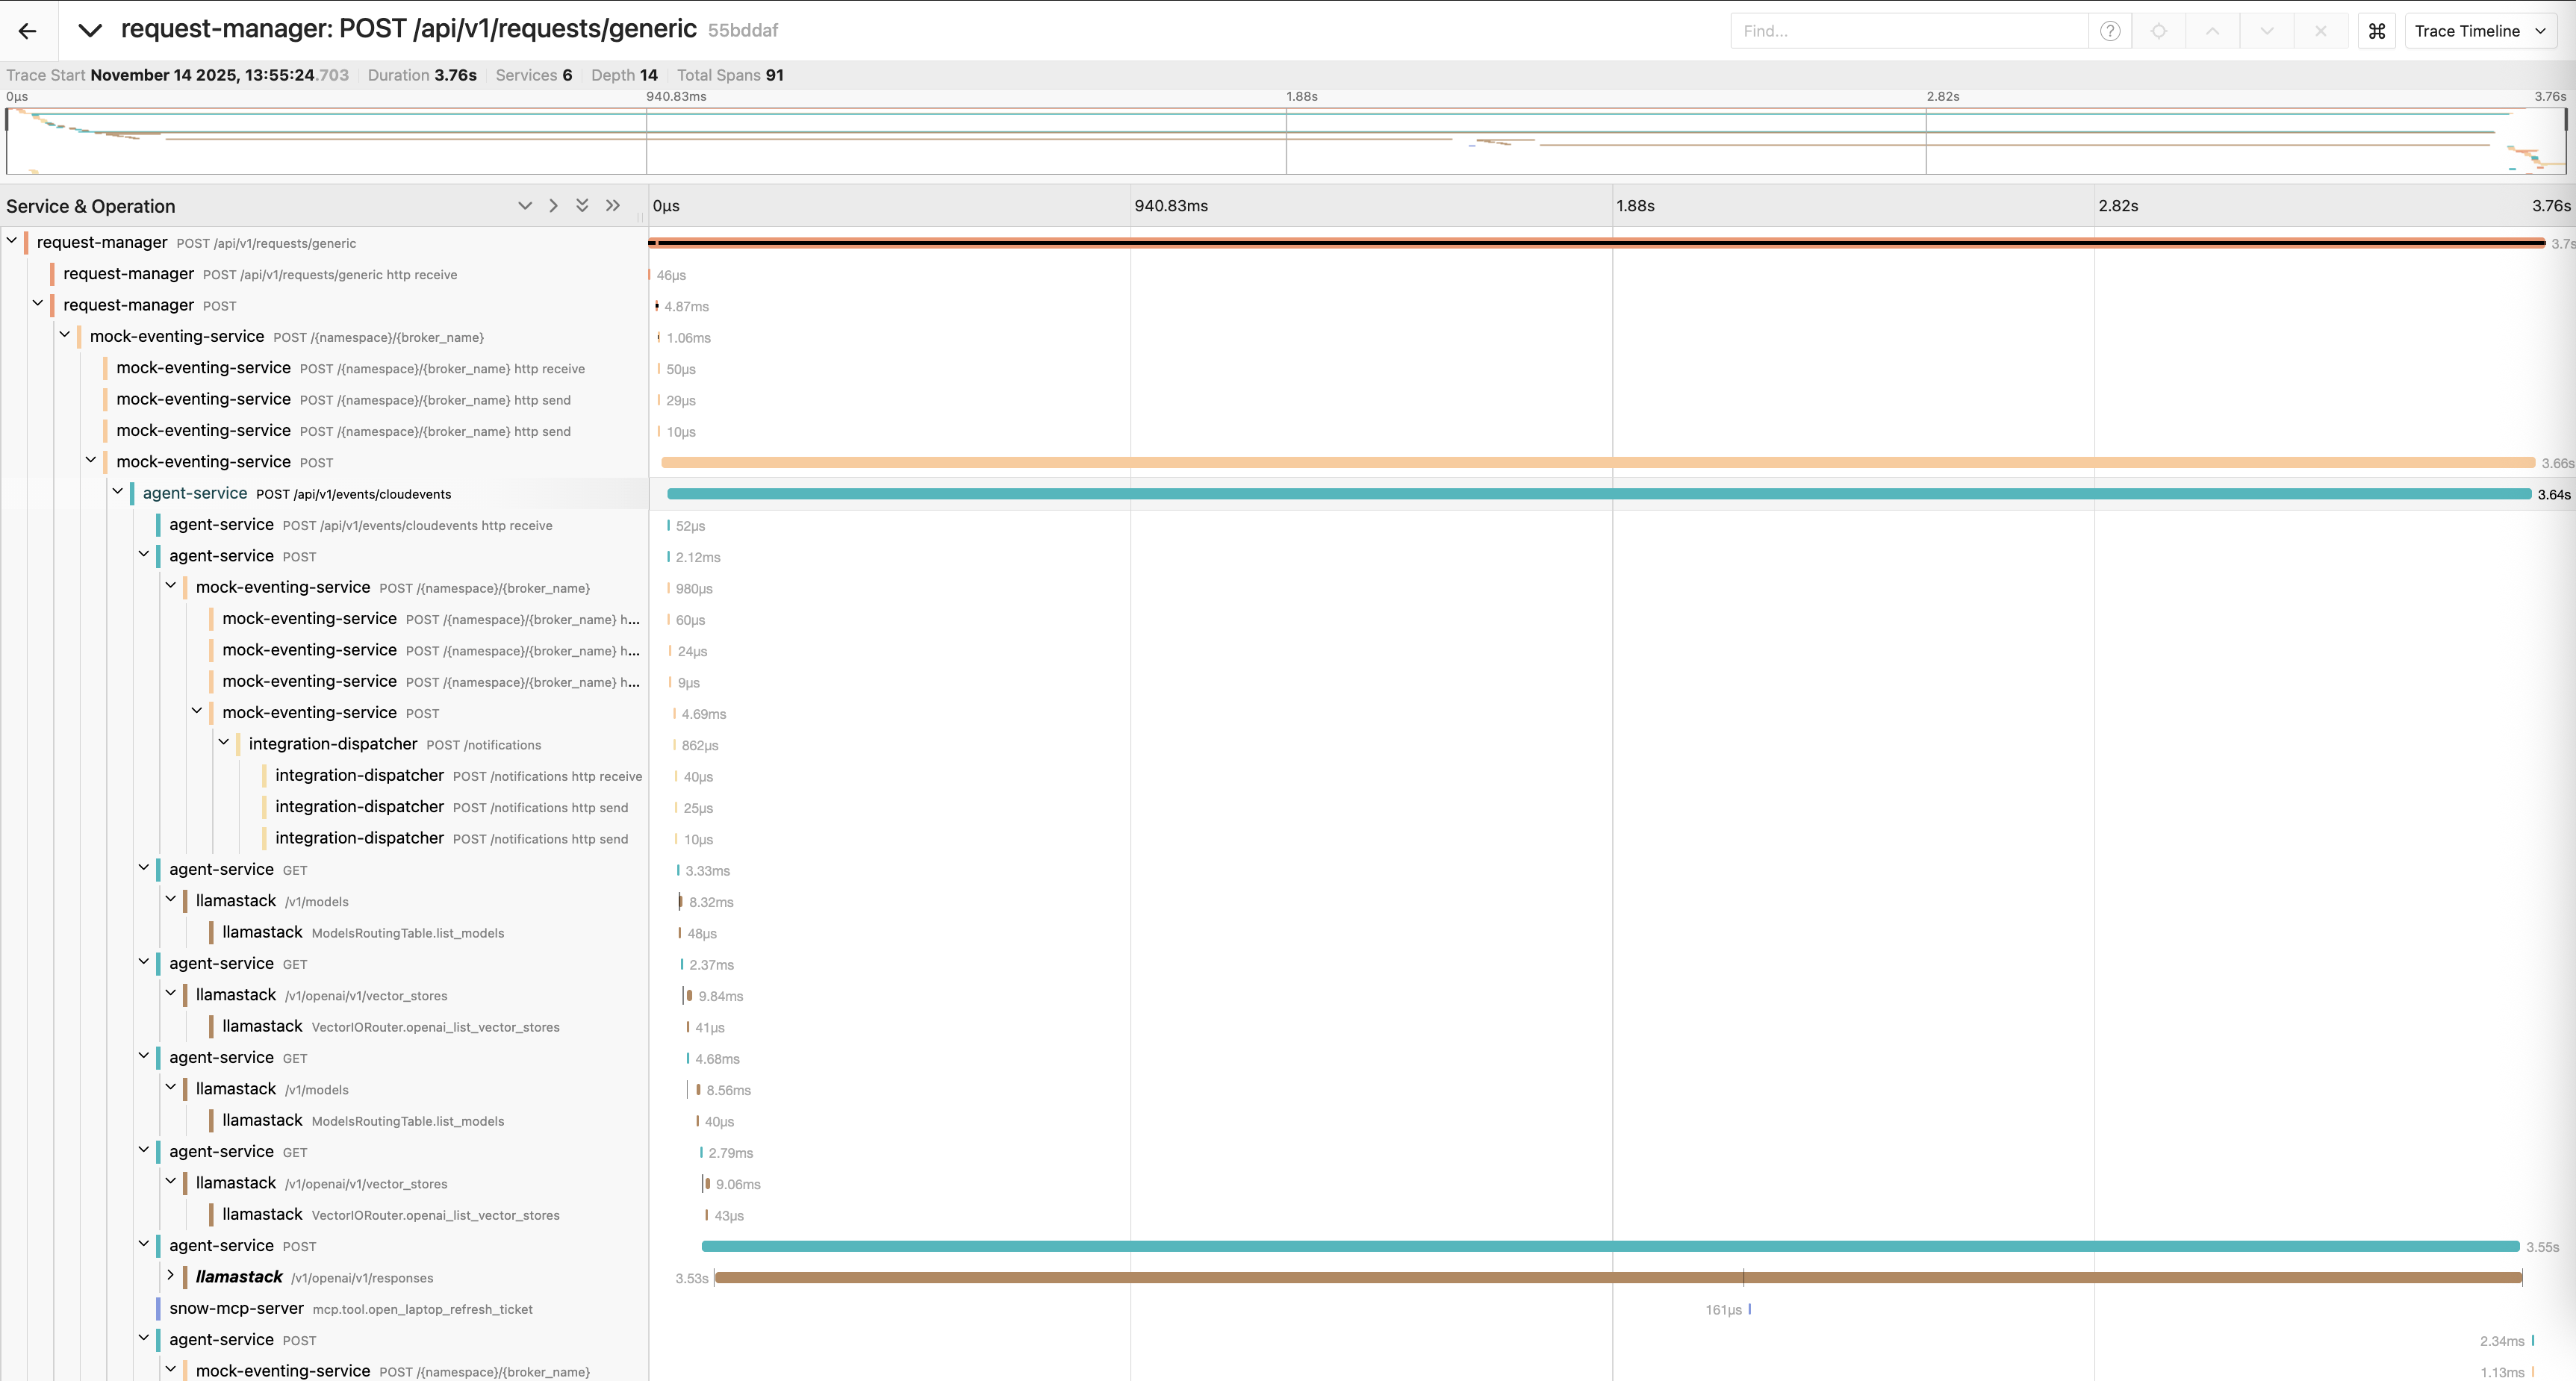Viewport: 2576px width, 1381px height.
Task: Expand one level using the single right-chevron icon
Action: 553,205
